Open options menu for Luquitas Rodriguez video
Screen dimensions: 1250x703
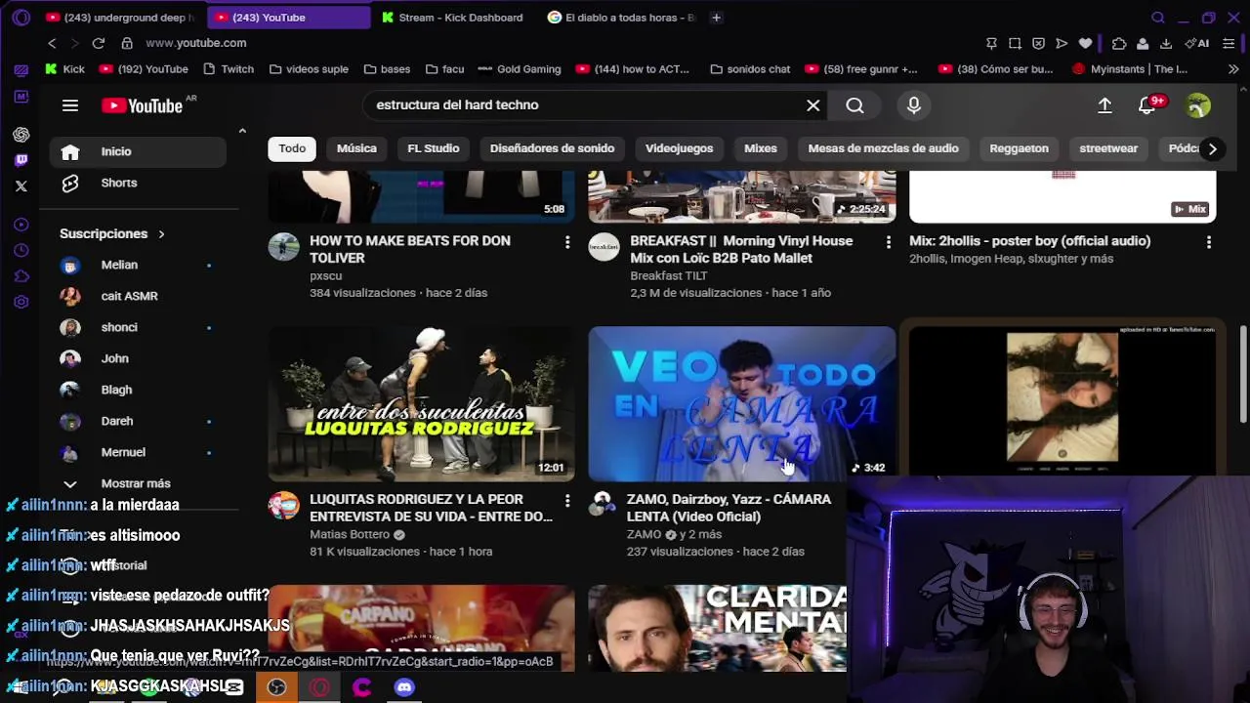pos(567,501)
